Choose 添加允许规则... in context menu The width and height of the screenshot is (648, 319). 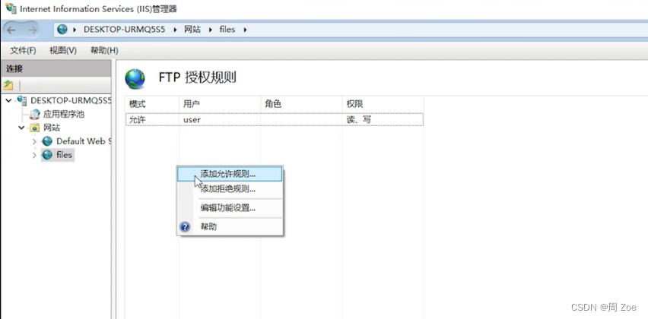pos(230,174)
